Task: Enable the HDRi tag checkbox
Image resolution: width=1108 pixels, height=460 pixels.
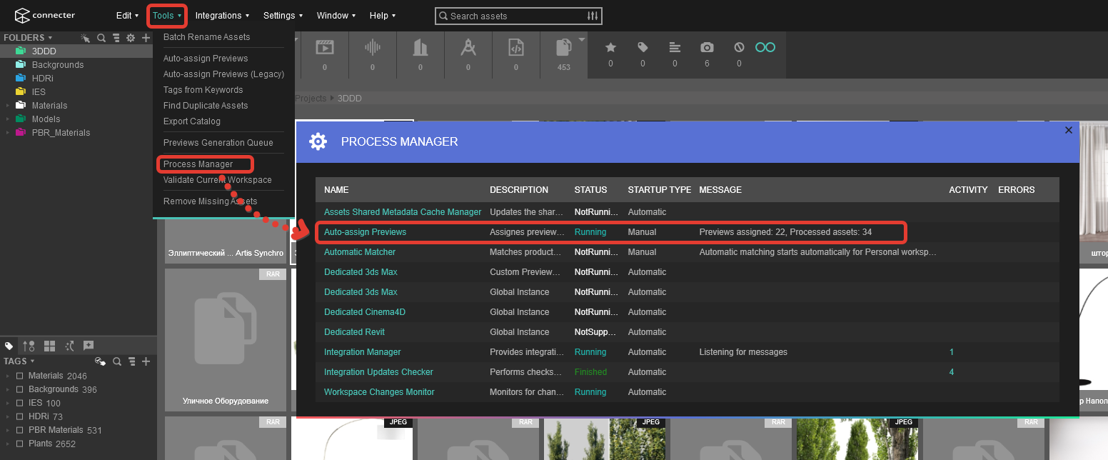Action: point(20,416)
